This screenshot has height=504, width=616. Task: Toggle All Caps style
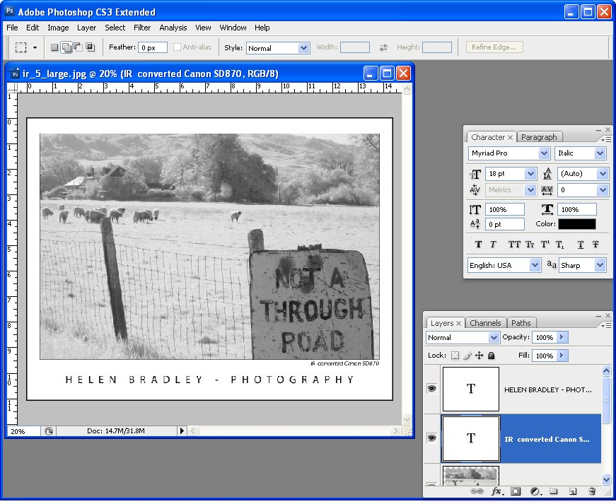coord(514,245)
